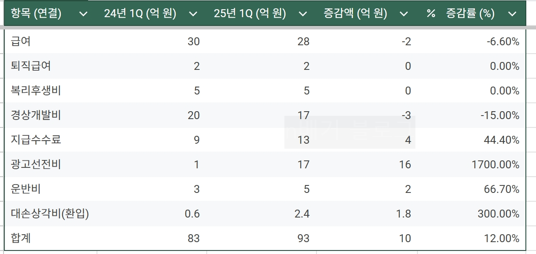The width and height of the screenshot is (536, 254).
Task: Click the 광고선전비 증감액 value 16
Action: pyautogui.click(x=405, y=164)
